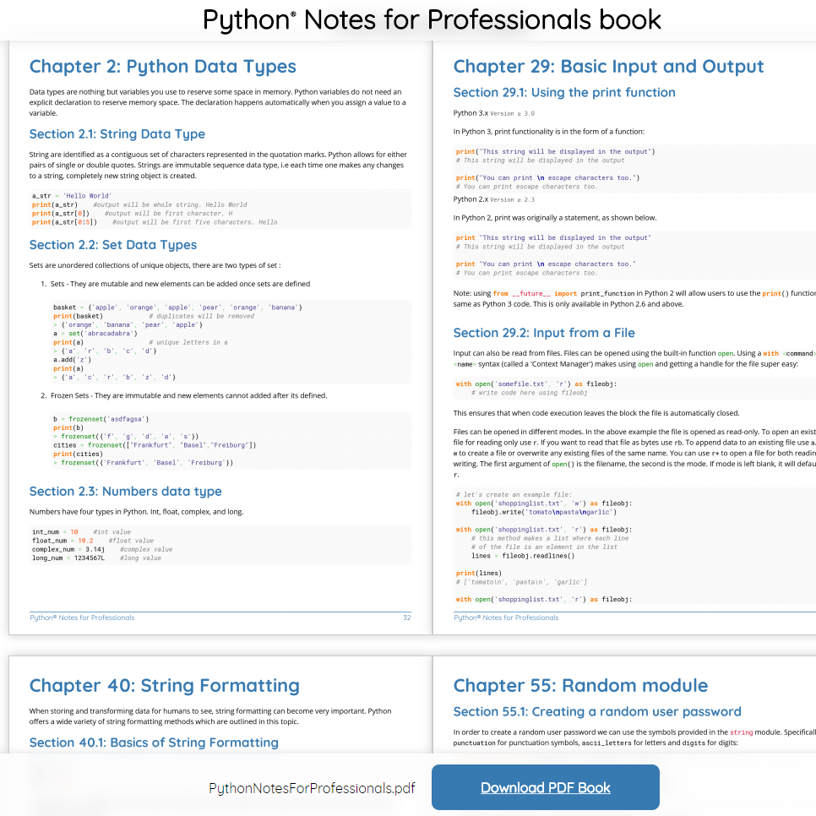Select the a_str Hello World code block
Screen dimensions: 816x816
click(220, 208)
